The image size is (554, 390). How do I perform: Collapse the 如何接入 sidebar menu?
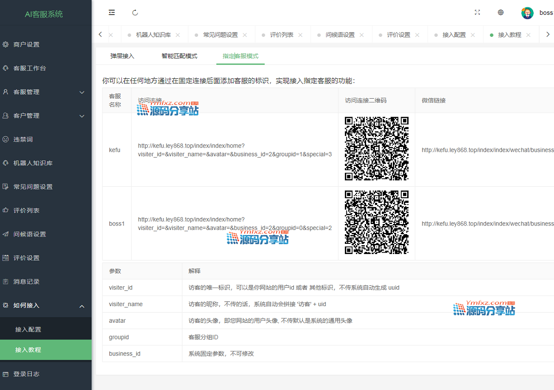coord(46,306)
